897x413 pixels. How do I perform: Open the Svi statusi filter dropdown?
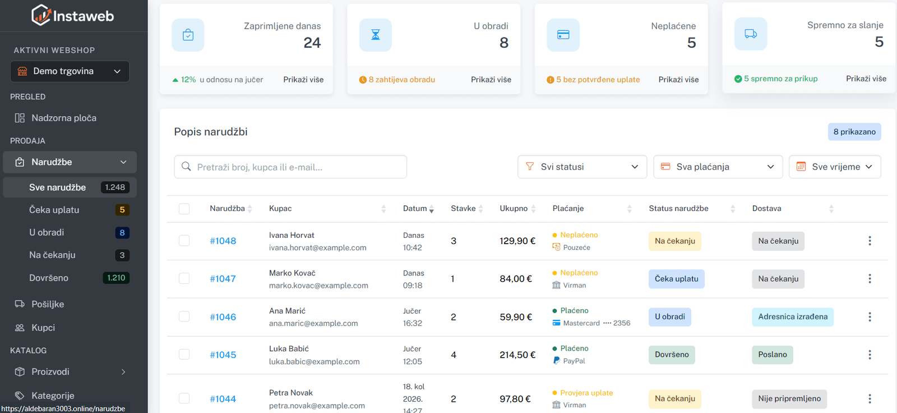point(582,167)
